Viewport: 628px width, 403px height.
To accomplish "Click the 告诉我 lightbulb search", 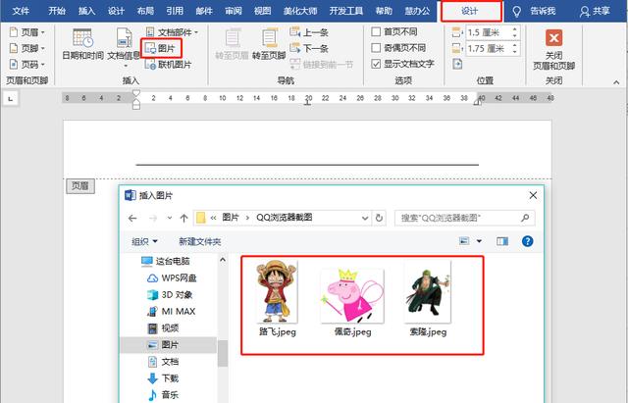I will point(535,11).
